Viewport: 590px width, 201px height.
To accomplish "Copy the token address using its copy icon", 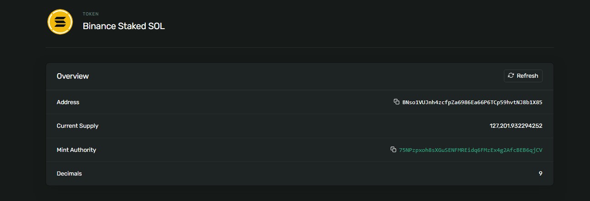I will point(396,102).
